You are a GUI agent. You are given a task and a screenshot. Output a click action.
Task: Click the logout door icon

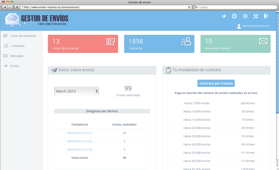(266, 16)
